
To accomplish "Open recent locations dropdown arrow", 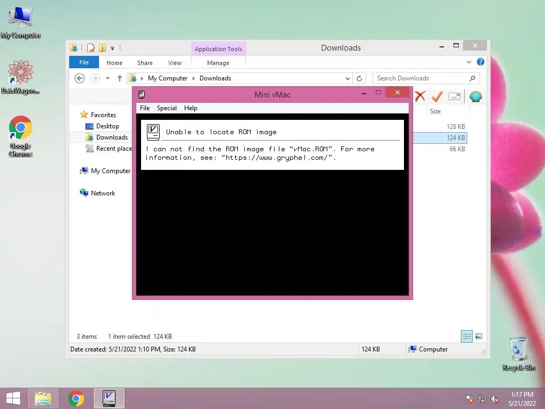I will tap(108, 78).
